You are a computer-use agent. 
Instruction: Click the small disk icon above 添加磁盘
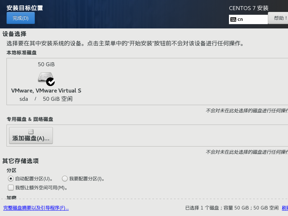31,131
